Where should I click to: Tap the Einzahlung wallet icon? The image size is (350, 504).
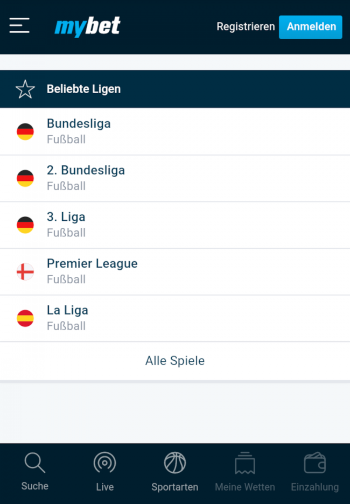point(314,463)
